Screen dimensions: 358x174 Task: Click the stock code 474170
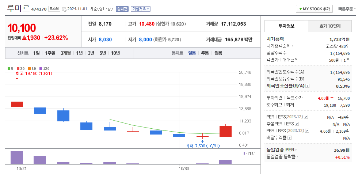coord(39,9)
